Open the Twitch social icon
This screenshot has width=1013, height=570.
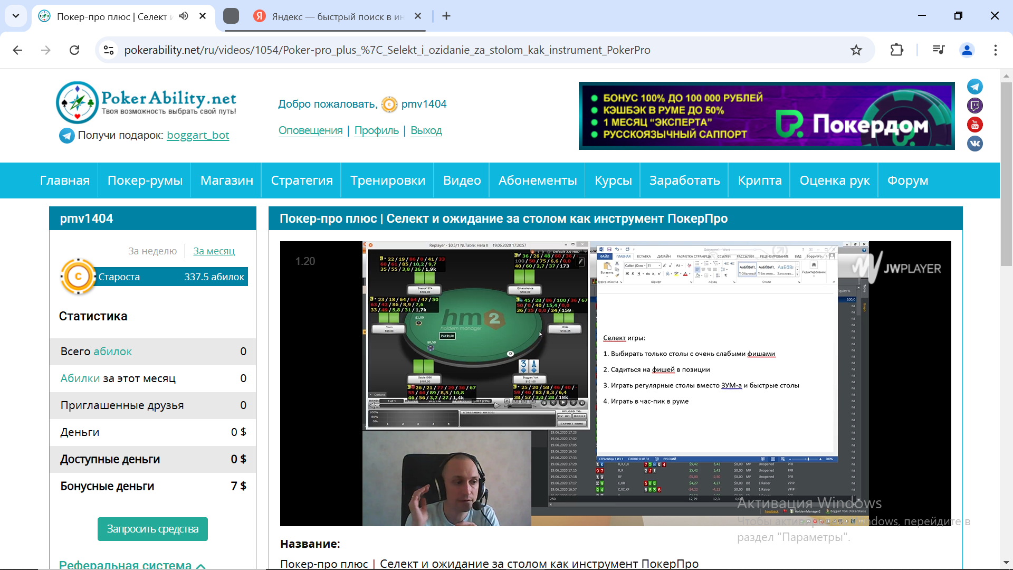coord(974,106)
